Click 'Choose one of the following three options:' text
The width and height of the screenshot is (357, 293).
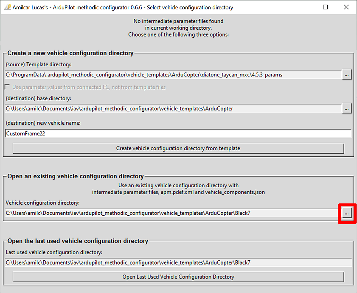pos(178,35)
